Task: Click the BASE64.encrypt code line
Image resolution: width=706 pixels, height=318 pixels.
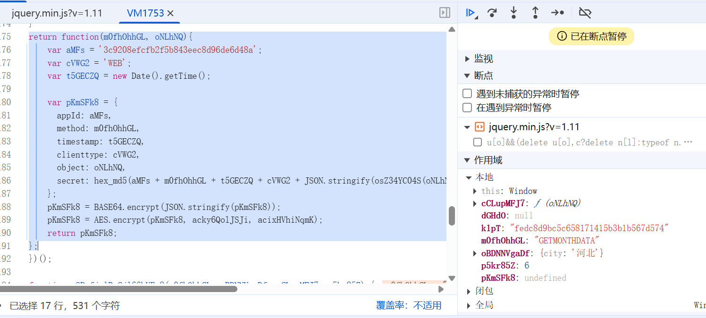Action: point(164,207)
